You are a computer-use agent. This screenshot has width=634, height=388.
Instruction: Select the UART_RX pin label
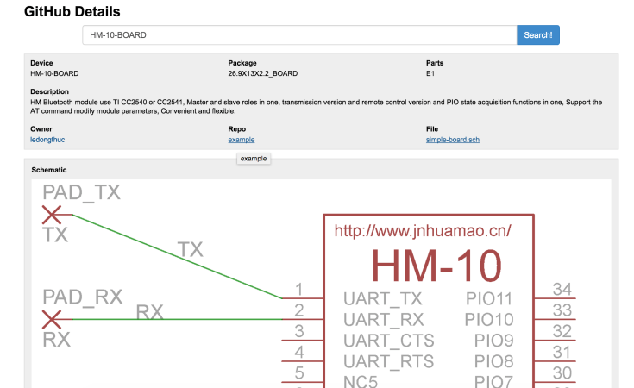[383, 320]
